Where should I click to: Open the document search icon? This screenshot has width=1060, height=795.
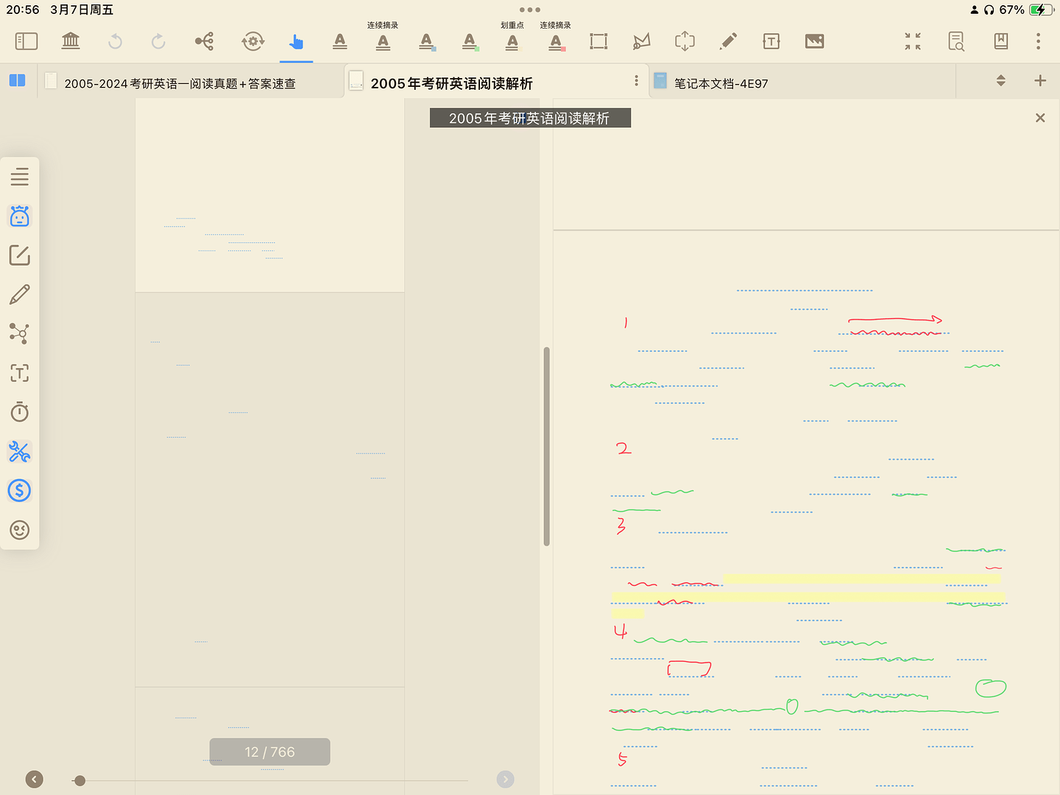coord(956,41)
